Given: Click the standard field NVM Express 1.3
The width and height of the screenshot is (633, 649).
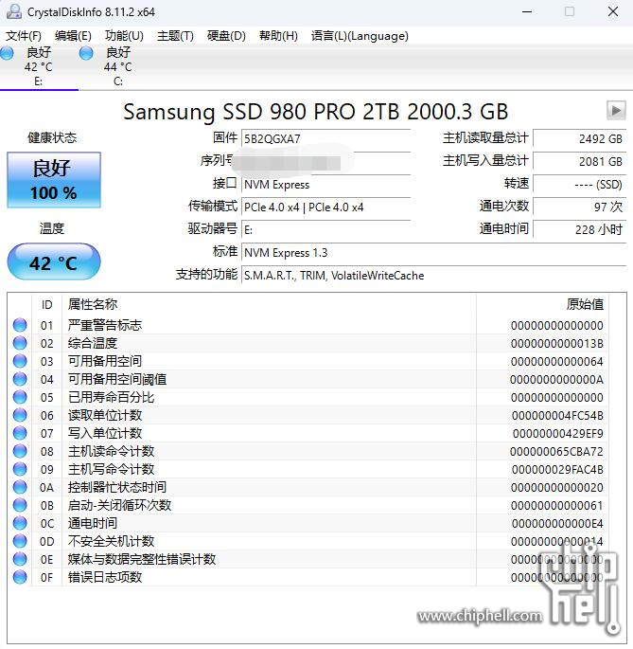Looking at the screenshot, I should click(433, 252).
